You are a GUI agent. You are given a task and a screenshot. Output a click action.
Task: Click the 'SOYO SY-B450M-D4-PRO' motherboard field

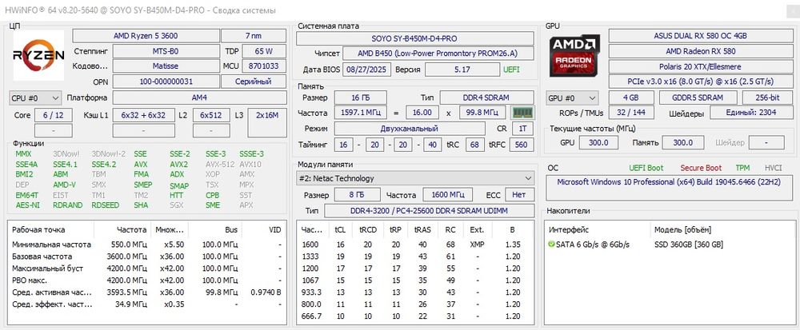coord(415,38)
